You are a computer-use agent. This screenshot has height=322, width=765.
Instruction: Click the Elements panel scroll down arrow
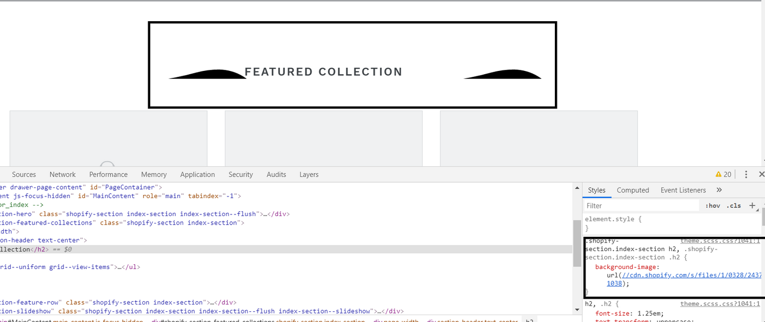point(577,309)
